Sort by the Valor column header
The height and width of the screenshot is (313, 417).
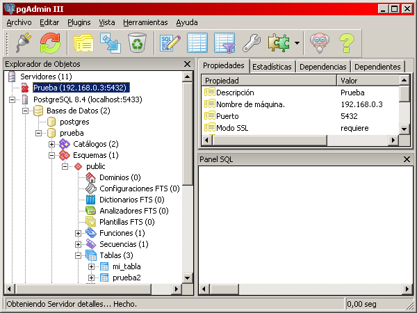tap(368, 81)
